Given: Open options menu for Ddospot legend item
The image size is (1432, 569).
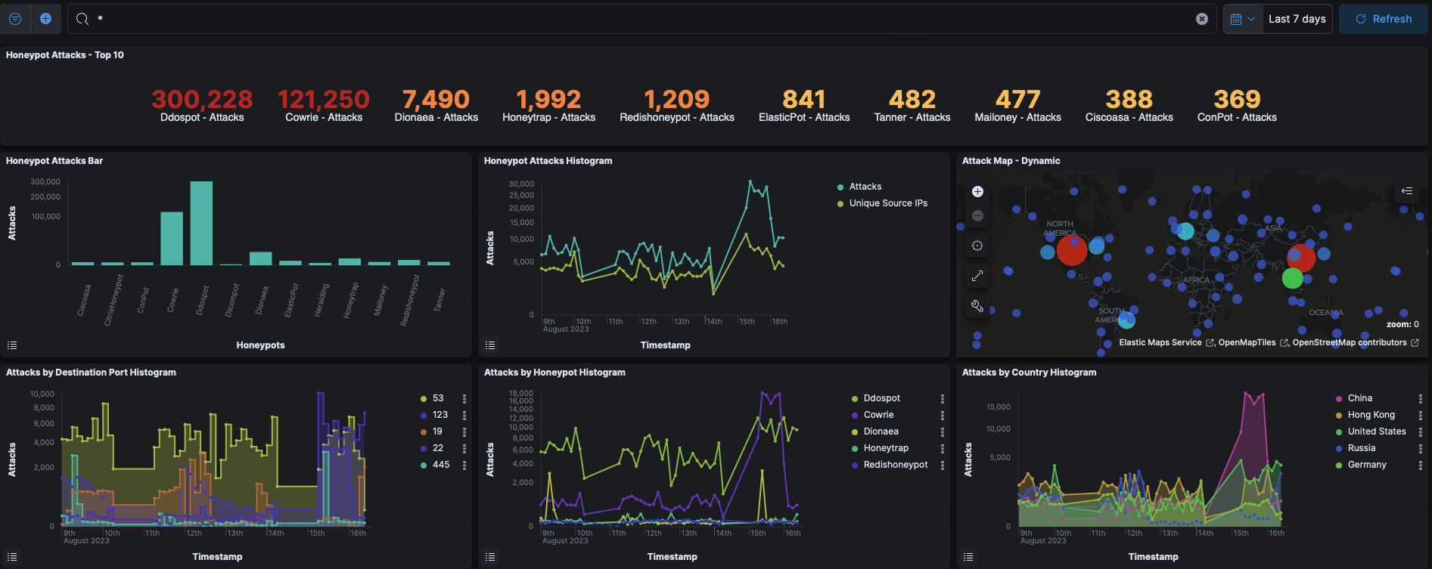Looking at the screenshot, I should pyautogui.click(x=943, y=398).
